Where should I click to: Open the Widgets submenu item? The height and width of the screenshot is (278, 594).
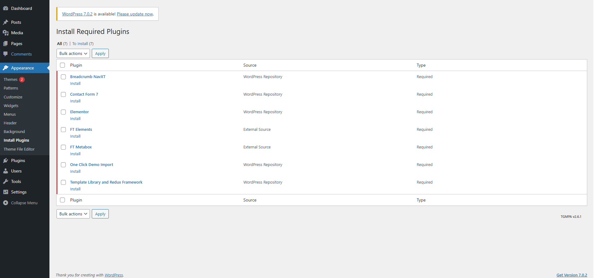tap(11, 106)
